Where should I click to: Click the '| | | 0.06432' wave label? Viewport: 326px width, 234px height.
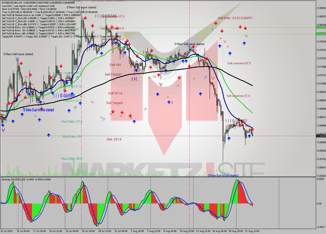tap(236, 121)
